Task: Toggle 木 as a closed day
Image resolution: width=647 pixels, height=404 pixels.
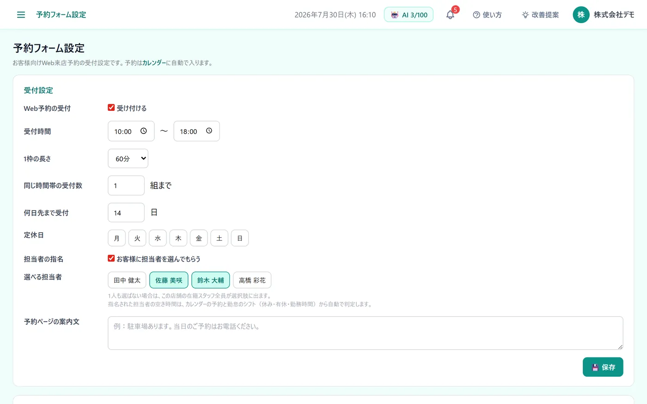Action: coord(178,238)
